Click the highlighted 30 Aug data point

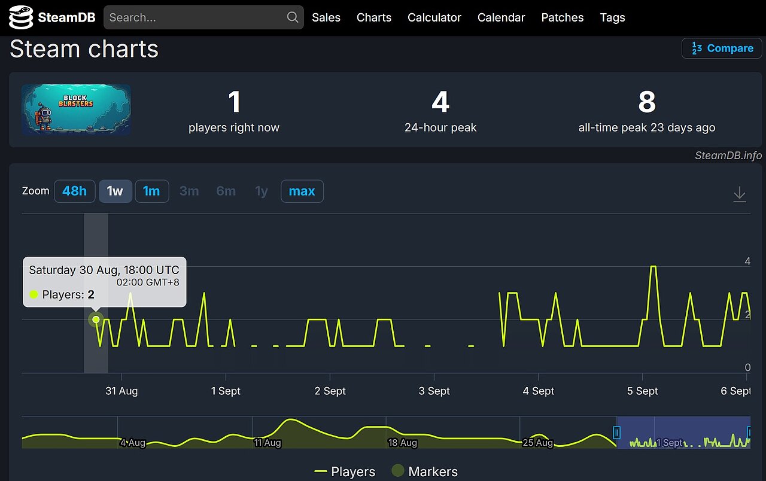[96, 319]
